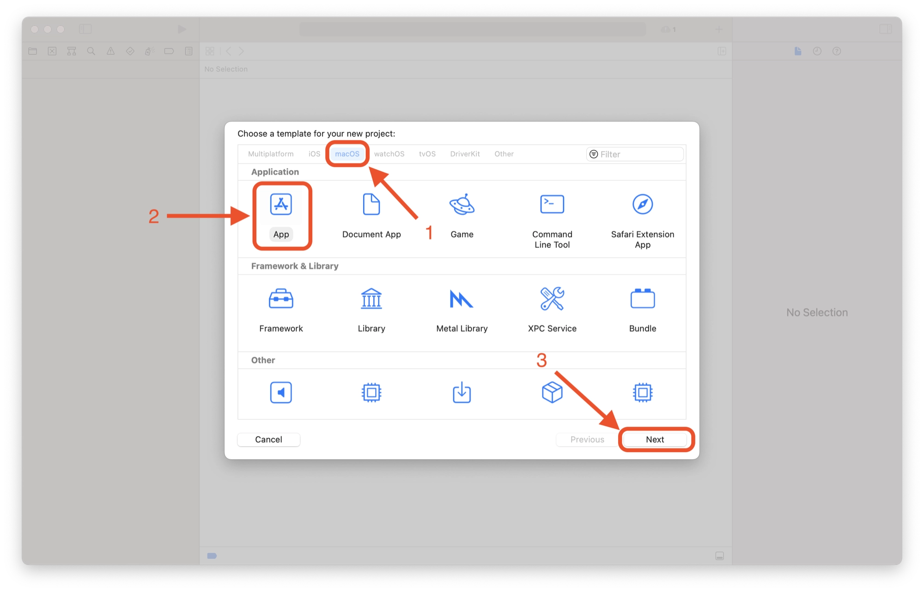Toggle the debug area button at bottom right
924x592 pixels.
pyautogui.click(x=719, y=556)
